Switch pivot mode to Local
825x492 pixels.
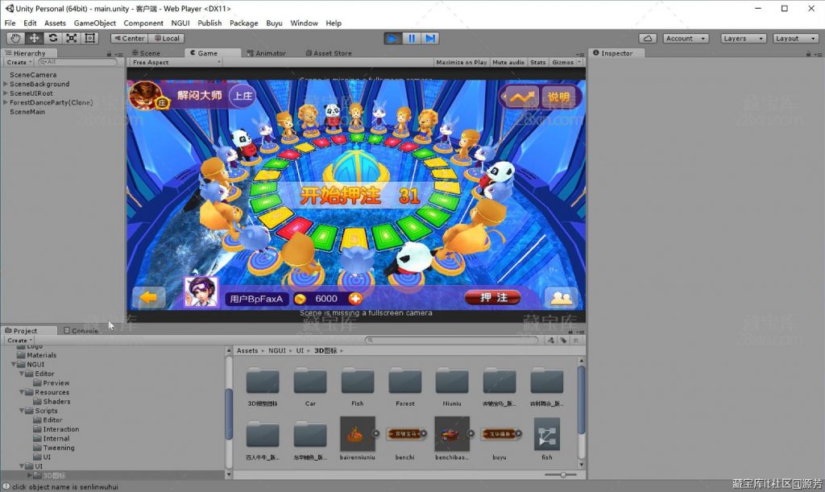click(x=167, y=38)
